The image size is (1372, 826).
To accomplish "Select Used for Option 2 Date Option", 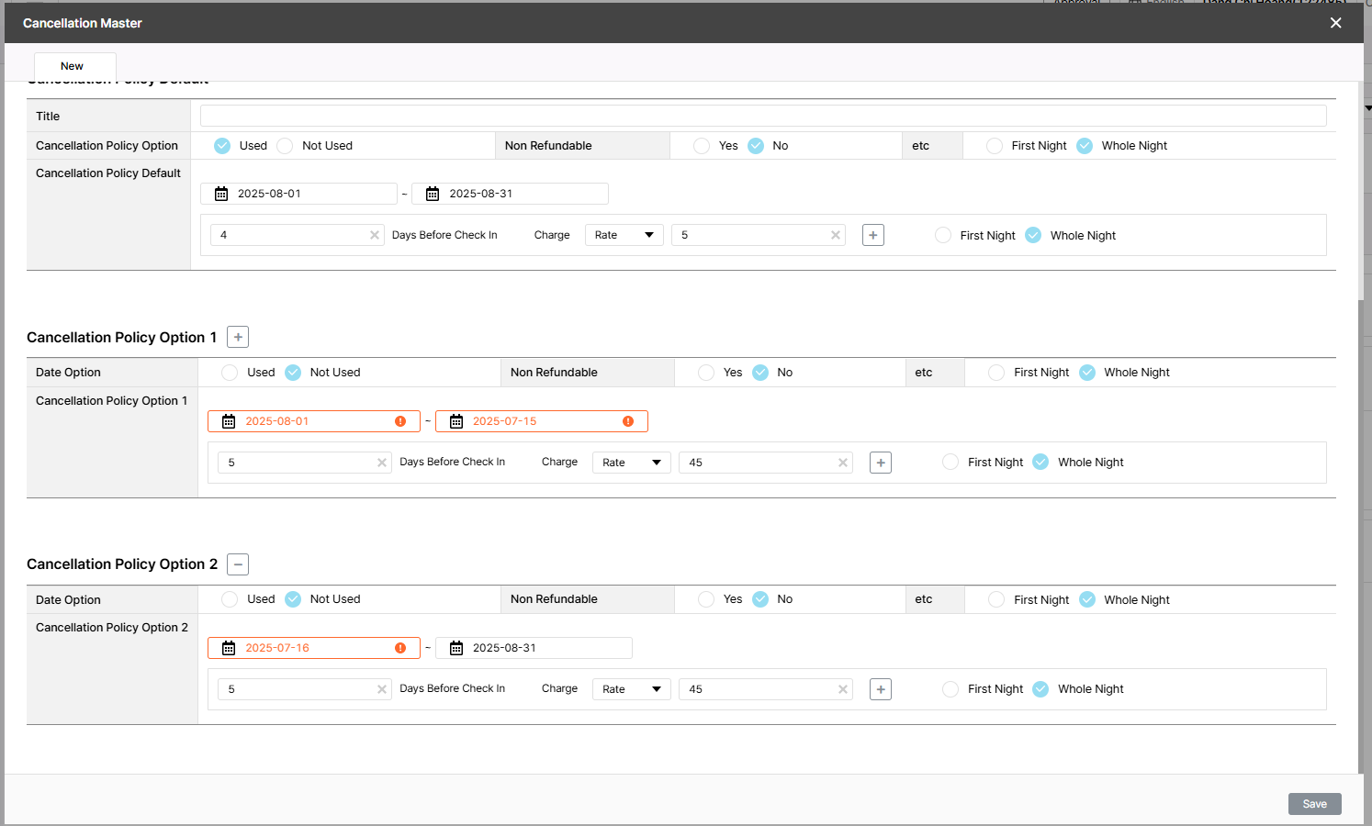I will [231, 599].
